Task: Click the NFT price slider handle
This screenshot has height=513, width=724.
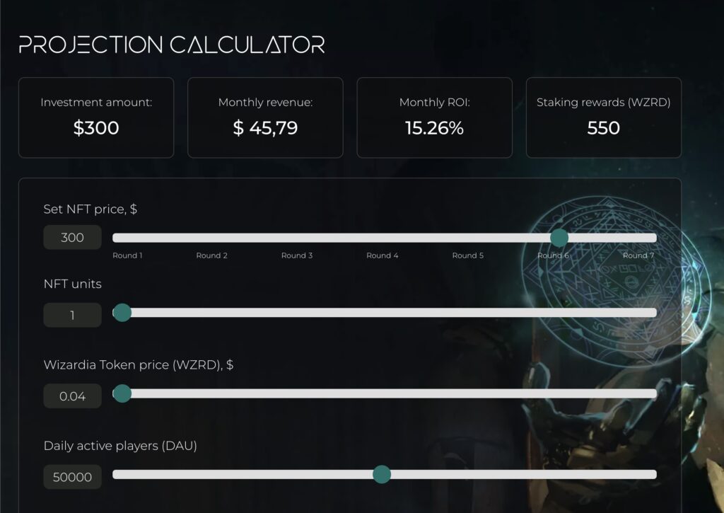Action: (x=559, y=238)
